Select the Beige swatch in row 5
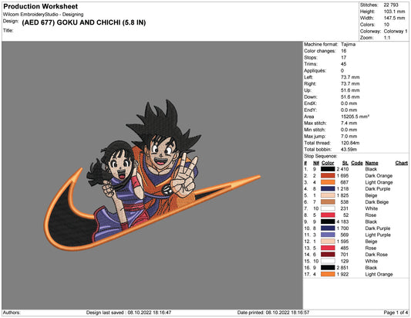Viewport: 411px width, 318px height. pyautogui.click(x=328, y=195)
